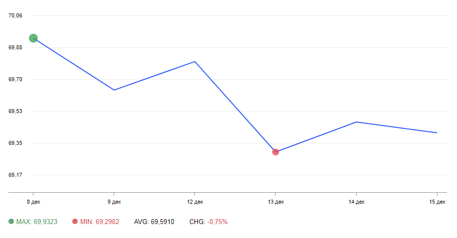Screen dimensions: 457x238
Task: Click the AVG: 69,5910 value
Action: [154, 222]
